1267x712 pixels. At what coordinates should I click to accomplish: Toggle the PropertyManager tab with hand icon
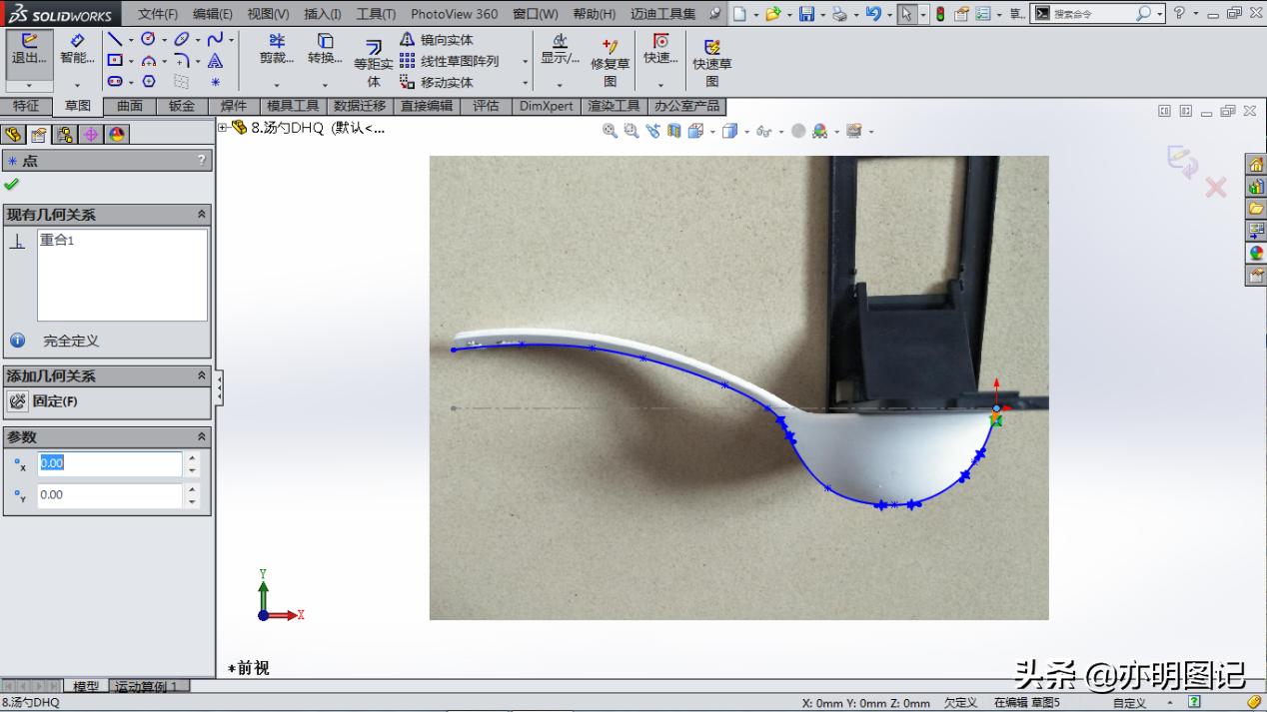37,133
